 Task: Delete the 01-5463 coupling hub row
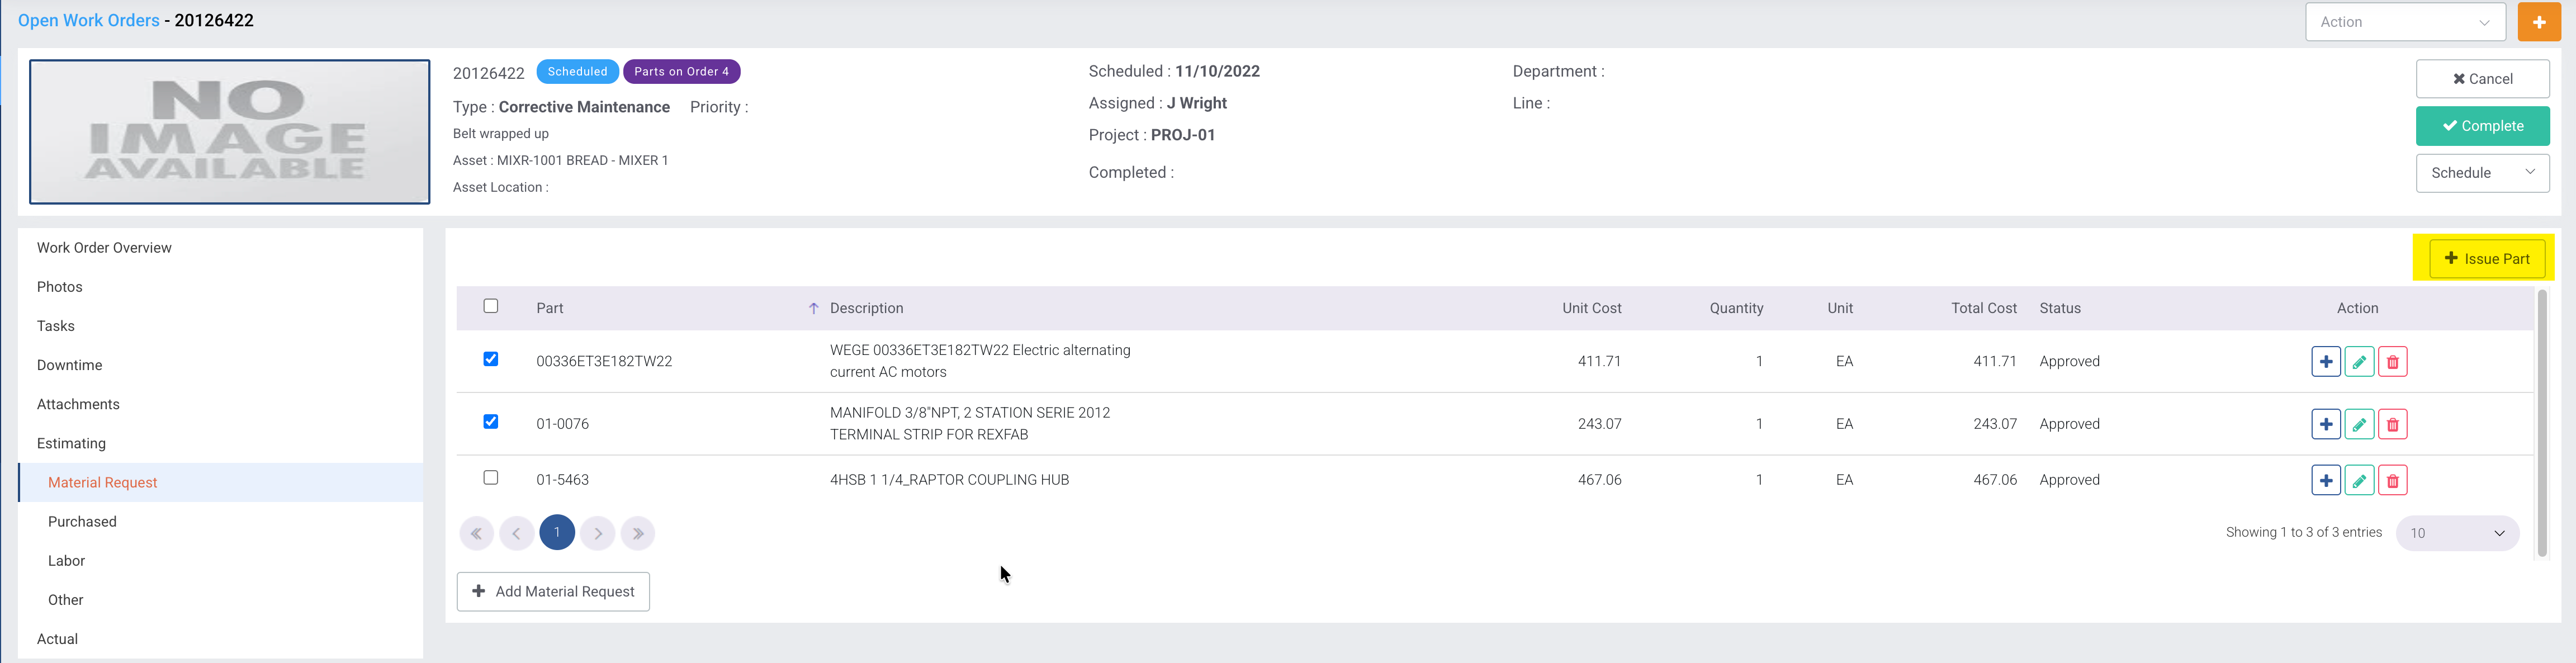(x=2392, y=480)
